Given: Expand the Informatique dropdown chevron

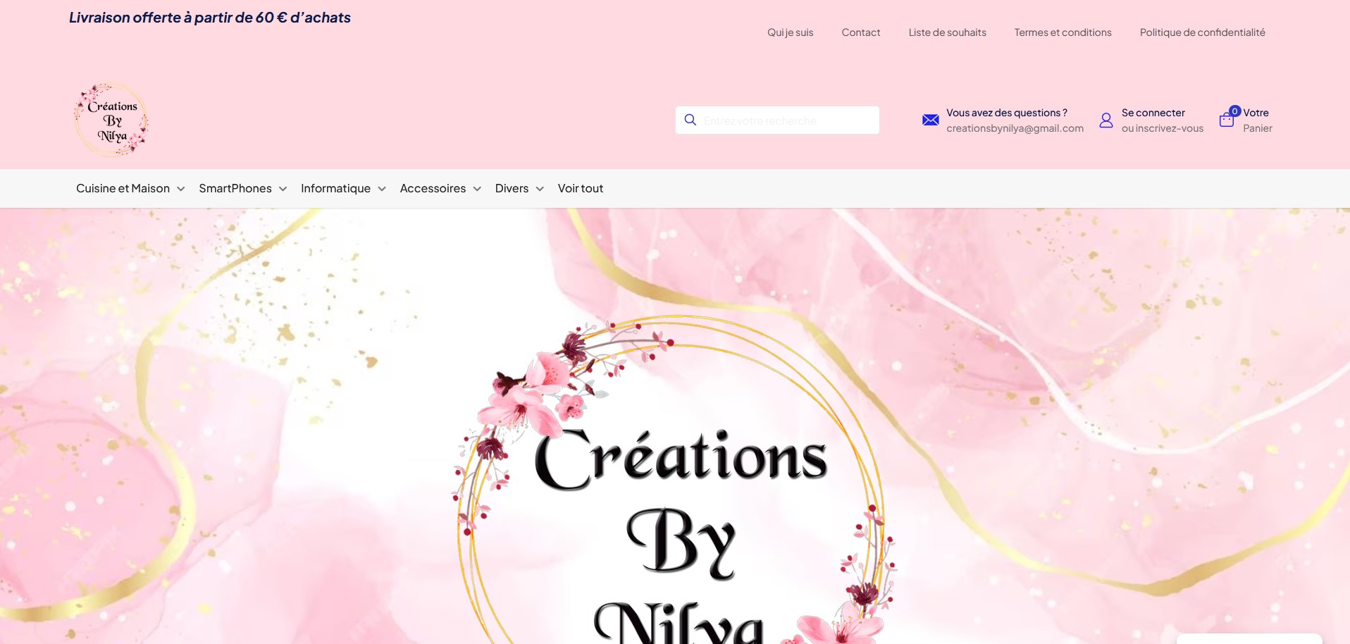Looking at the screenshot, I should point(383,189).
